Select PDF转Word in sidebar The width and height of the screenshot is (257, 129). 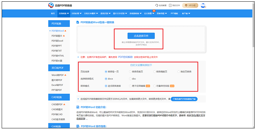(58, 31)
